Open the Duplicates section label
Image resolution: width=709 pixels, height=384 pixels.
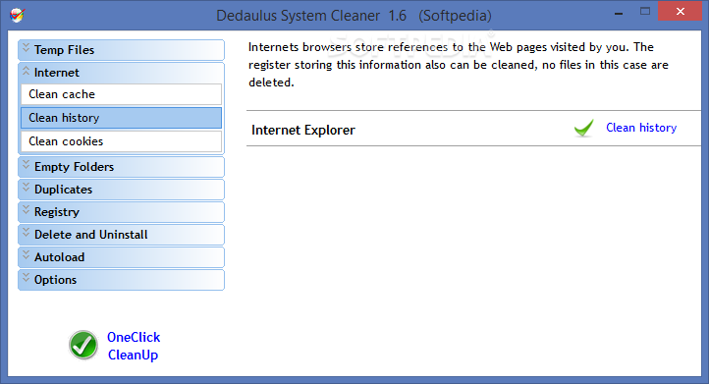tap(63, 190)
